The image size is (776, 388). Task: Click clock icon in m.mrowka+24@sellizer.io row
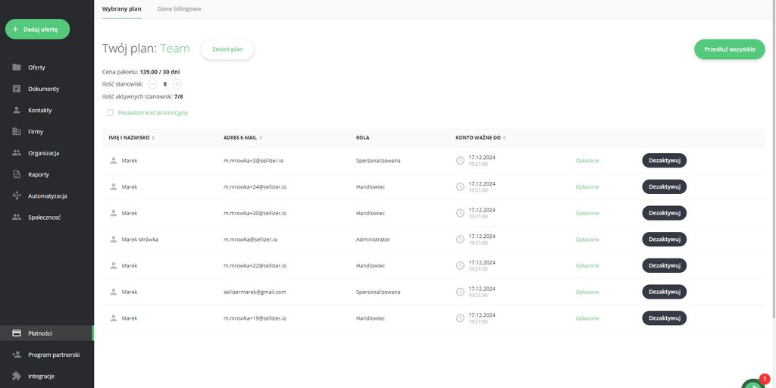[x=460, y=186]
